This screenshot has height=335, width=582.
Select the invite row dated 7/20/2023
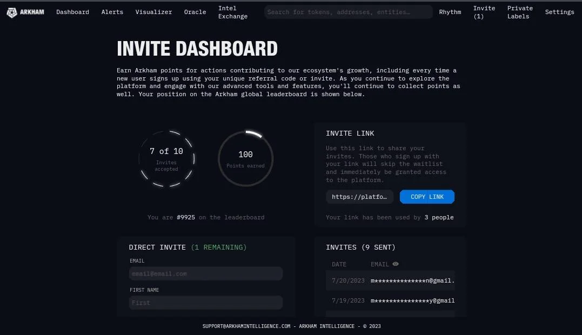pyautogui.click(x=391, y=280)
